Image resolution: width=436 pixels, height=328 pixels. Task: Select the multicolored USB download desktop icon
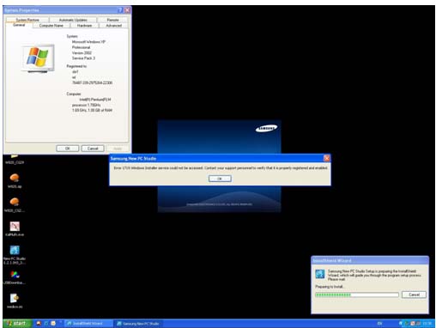coord(15,275)
